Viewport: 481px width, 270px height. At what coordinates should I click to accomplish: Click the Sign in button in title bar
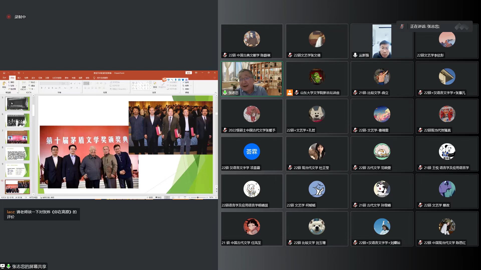click(189, 73)
